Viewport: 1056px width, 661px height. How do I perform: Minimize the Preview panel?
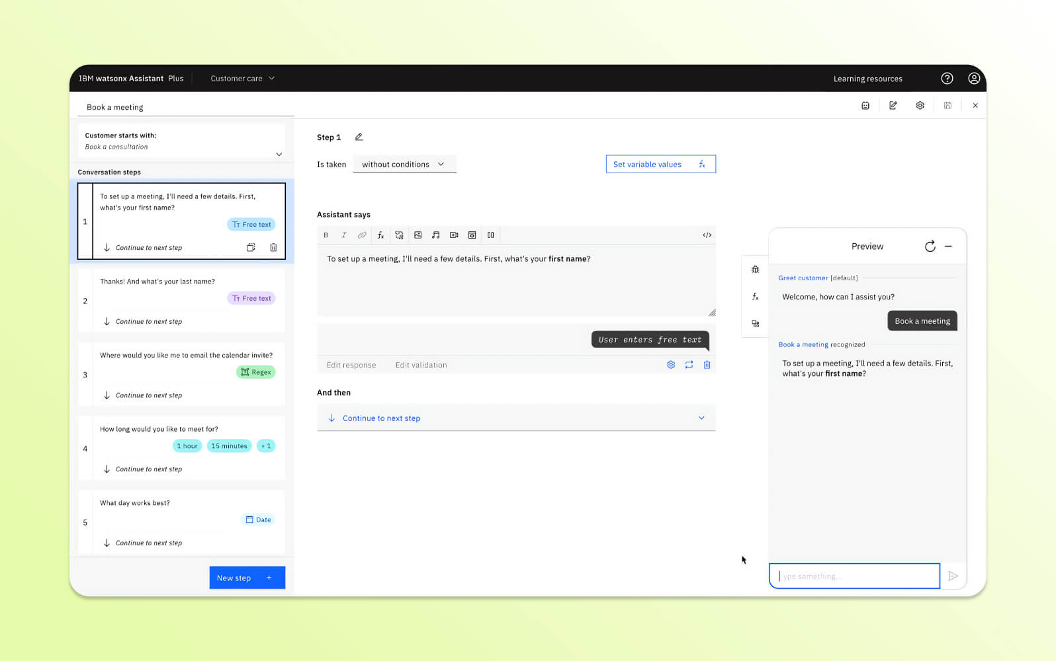pyautogui.click(x=948, y=246)
